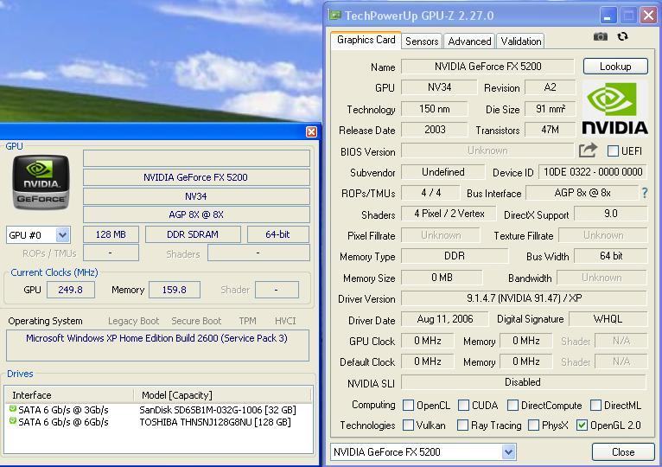Select the Validation tab
Viewport: 662px width, 467px height.
pyautogui.click(x=521, y=41)
